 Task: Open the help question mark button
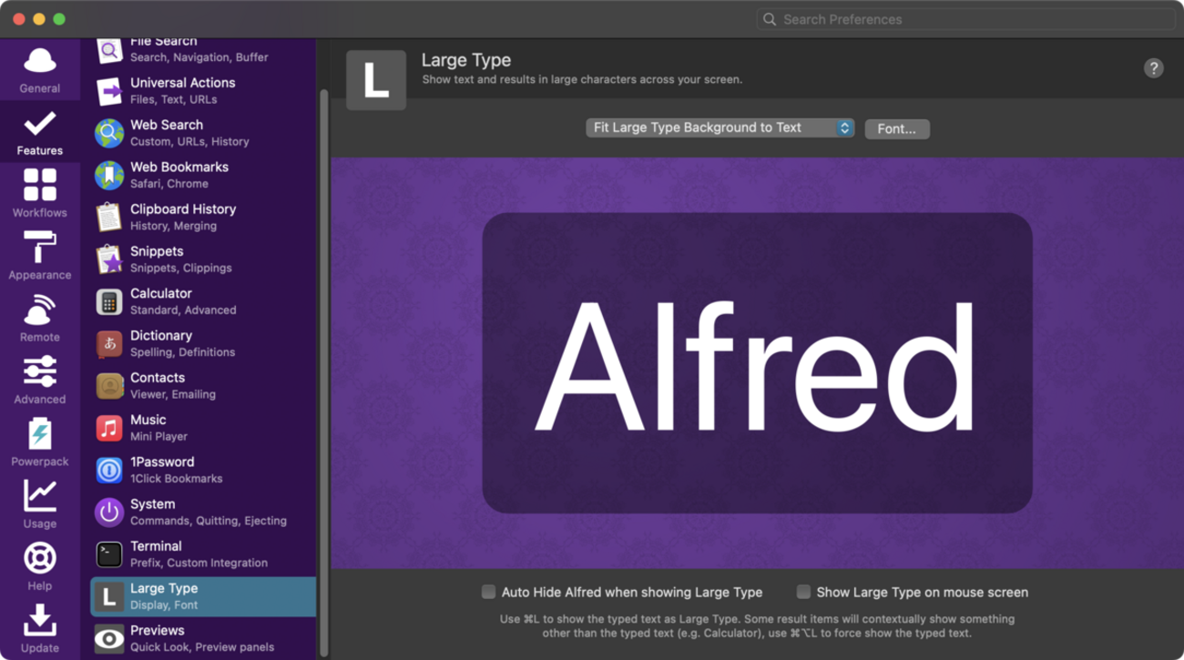pos(1153,68)
